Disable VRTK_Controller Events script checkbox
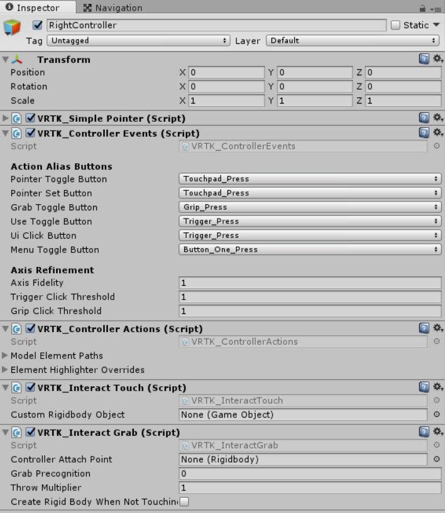Viewport: 445px width, 513px height. [x=30, y=133]
